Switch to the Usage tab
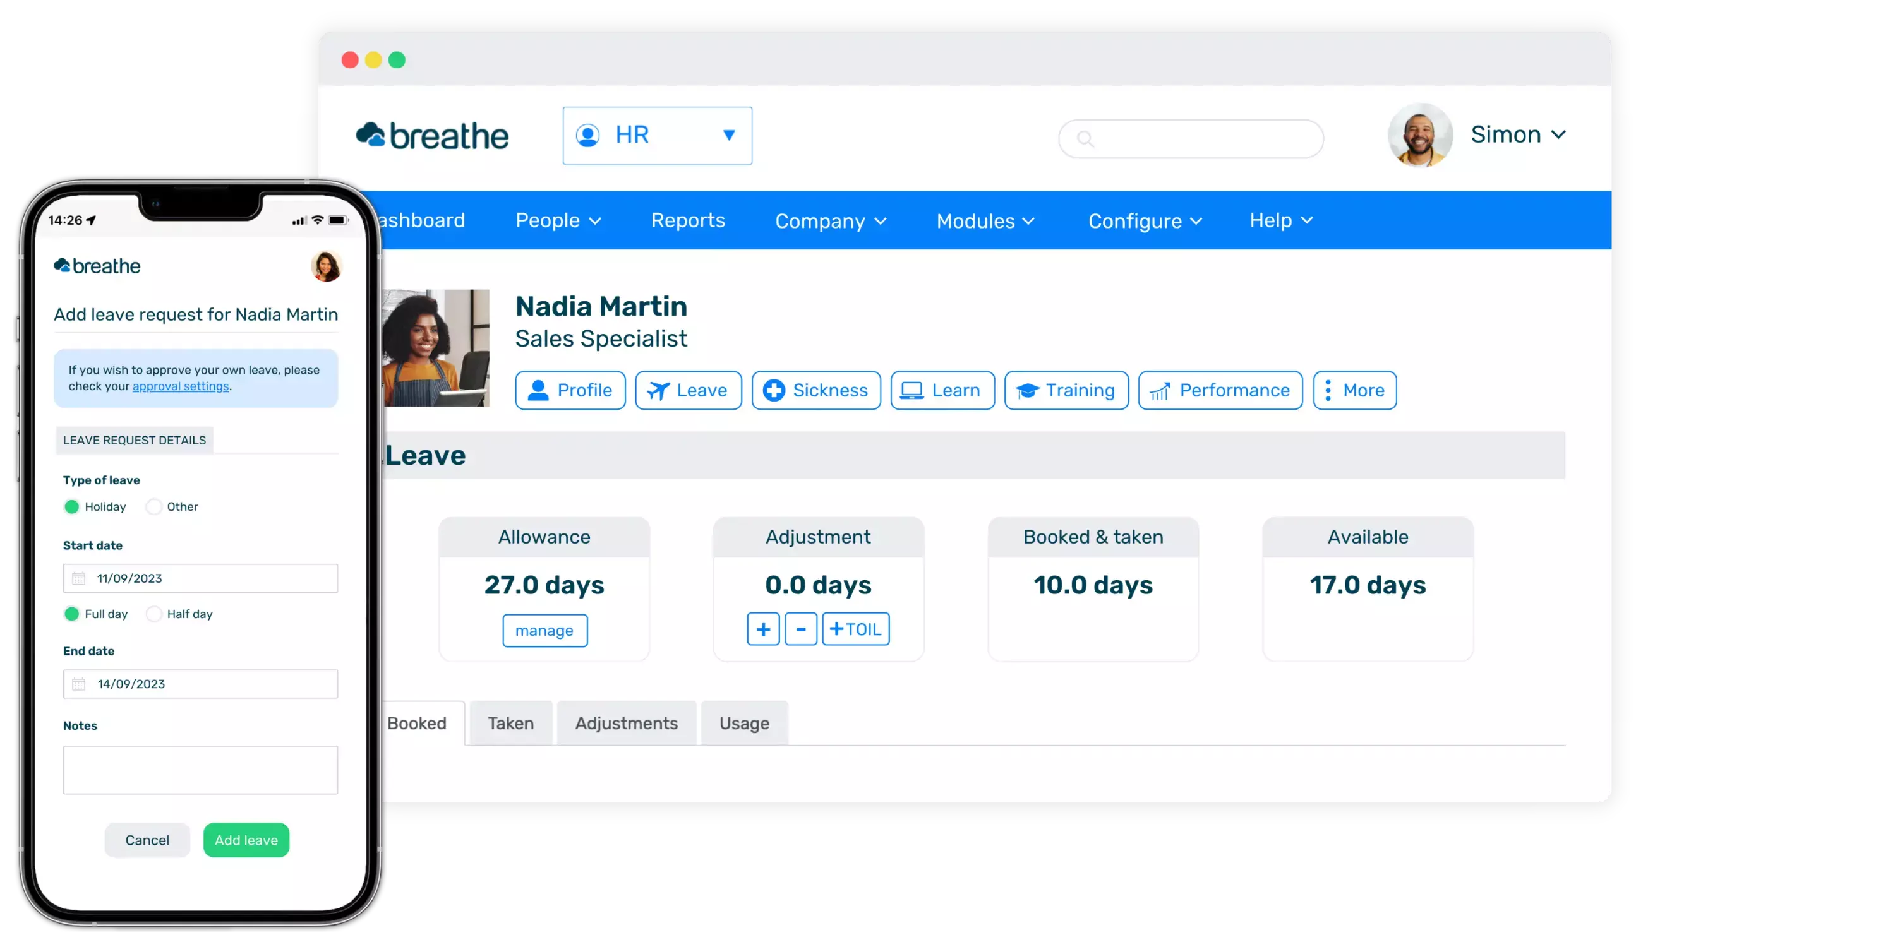 click(x=743, y=724)
